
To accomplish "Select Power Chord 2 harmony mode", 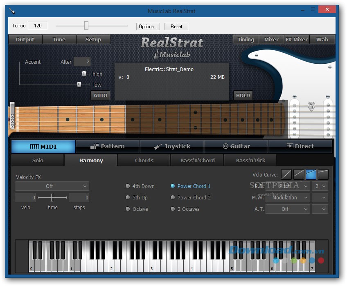I will 172,197.
